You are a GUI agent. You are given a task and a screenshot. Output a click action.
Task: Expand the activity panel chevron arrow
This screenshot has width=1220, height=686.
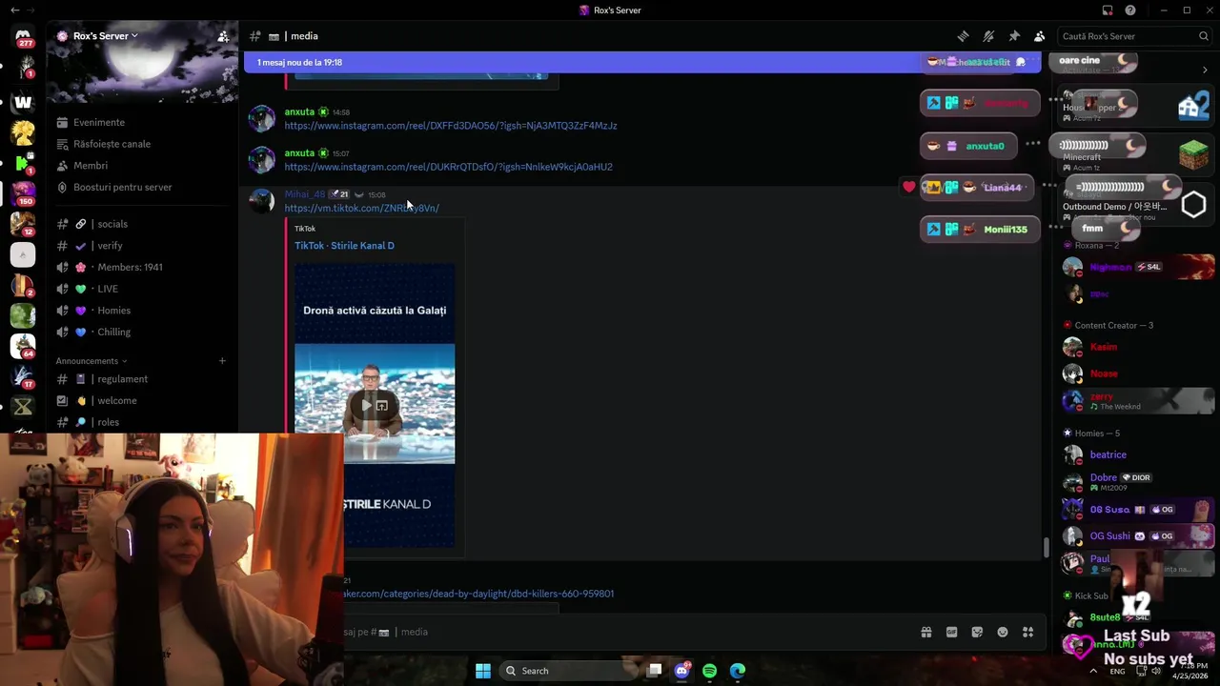coord(1205,70)
